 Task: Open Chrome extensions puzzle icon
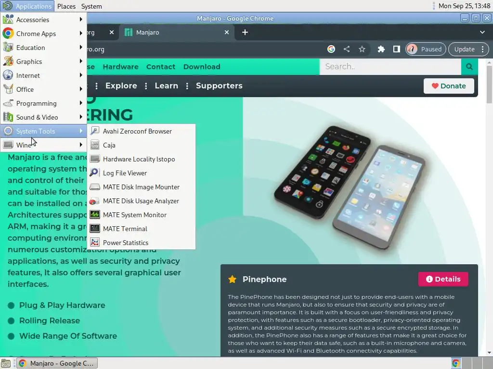[381, 49]
